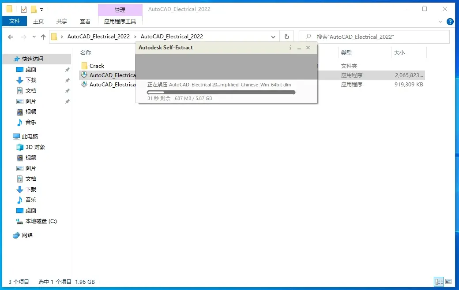459x290 pixels.
Task: Click the Crack folder icon
Action: point(84,66)
